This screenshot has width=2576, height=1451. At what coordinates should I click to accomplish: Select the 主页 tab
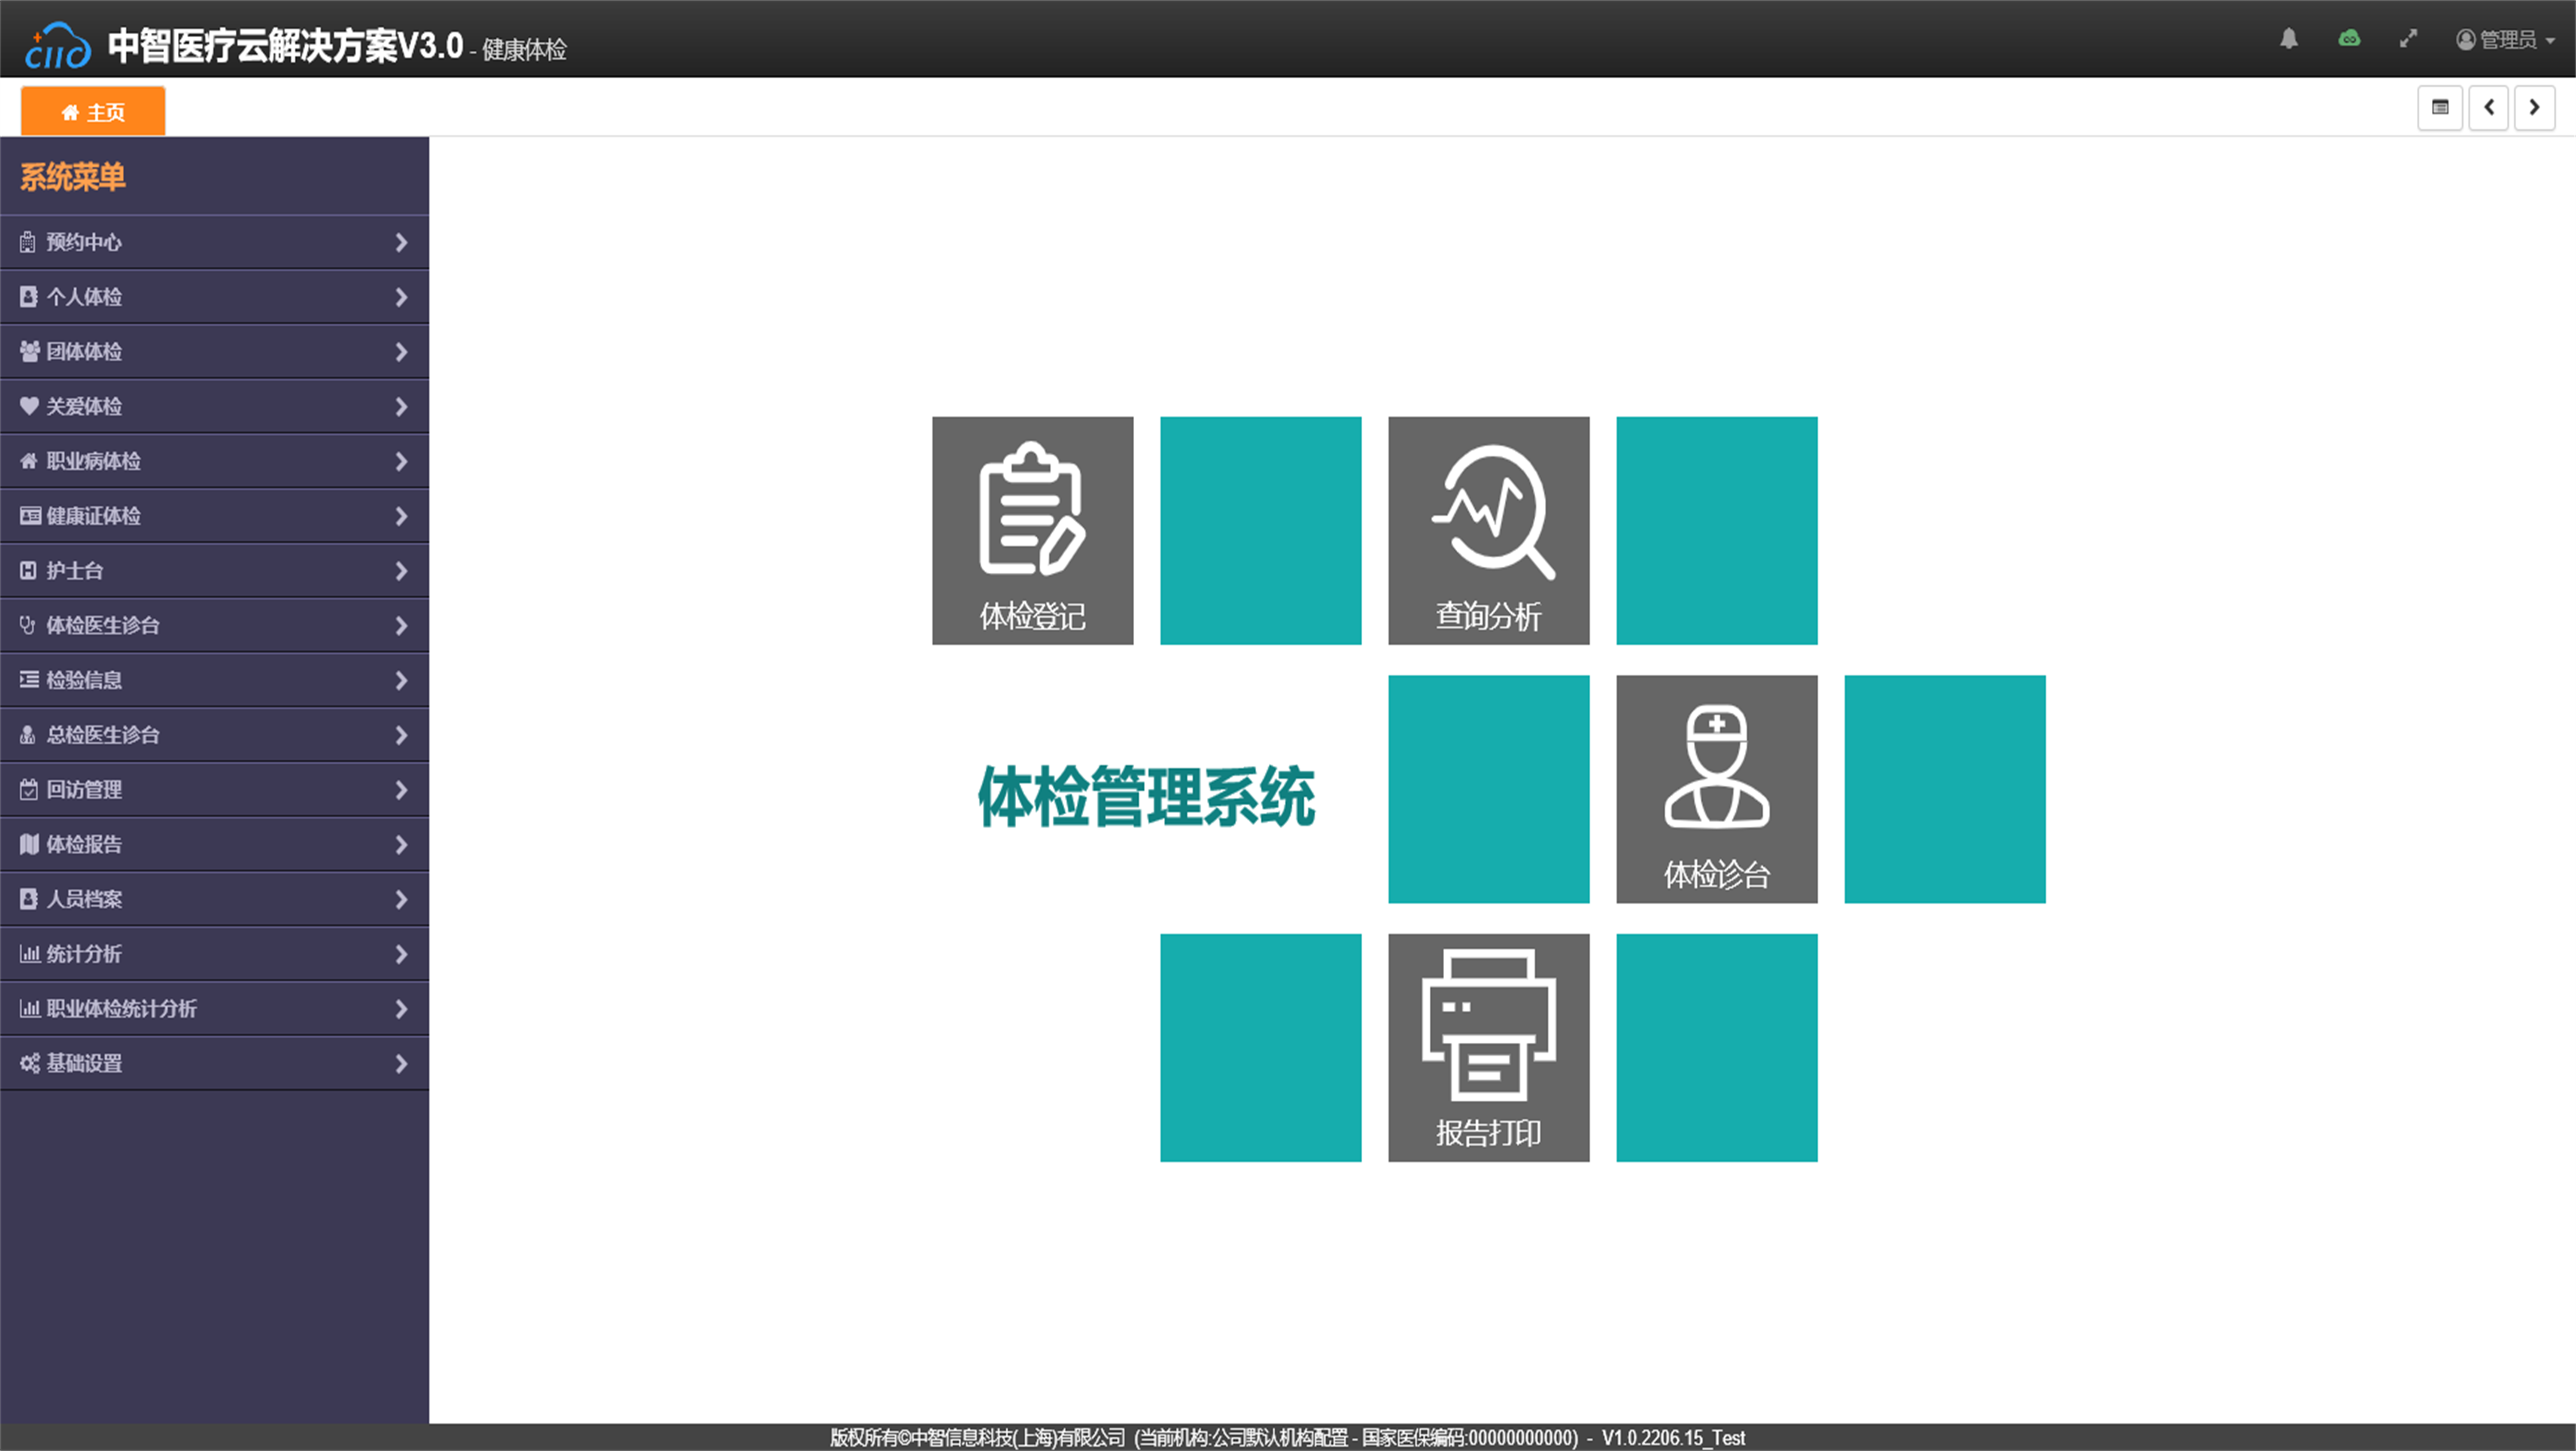click(93, 112)
